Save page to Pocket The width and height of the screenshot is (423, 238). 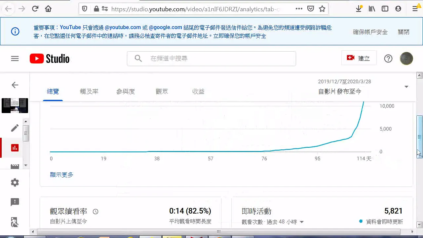tap(311, 9)
